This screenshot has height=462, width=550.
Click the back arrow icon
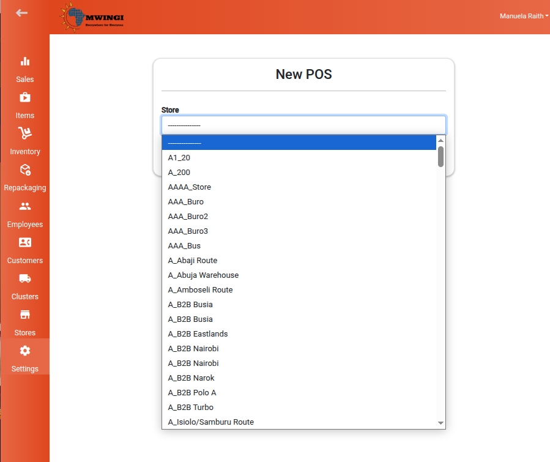(22, 13)
